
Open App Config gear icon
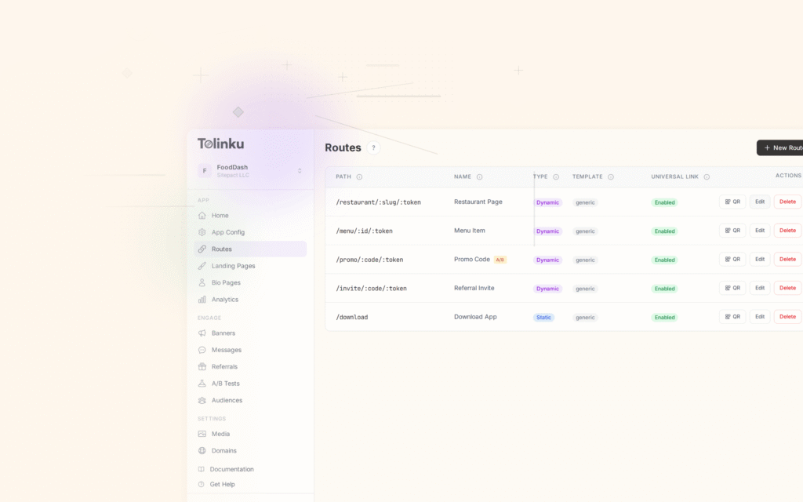(202, 232)
